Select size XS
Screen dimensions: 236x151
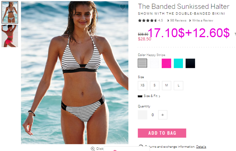[x=142, y=86]
